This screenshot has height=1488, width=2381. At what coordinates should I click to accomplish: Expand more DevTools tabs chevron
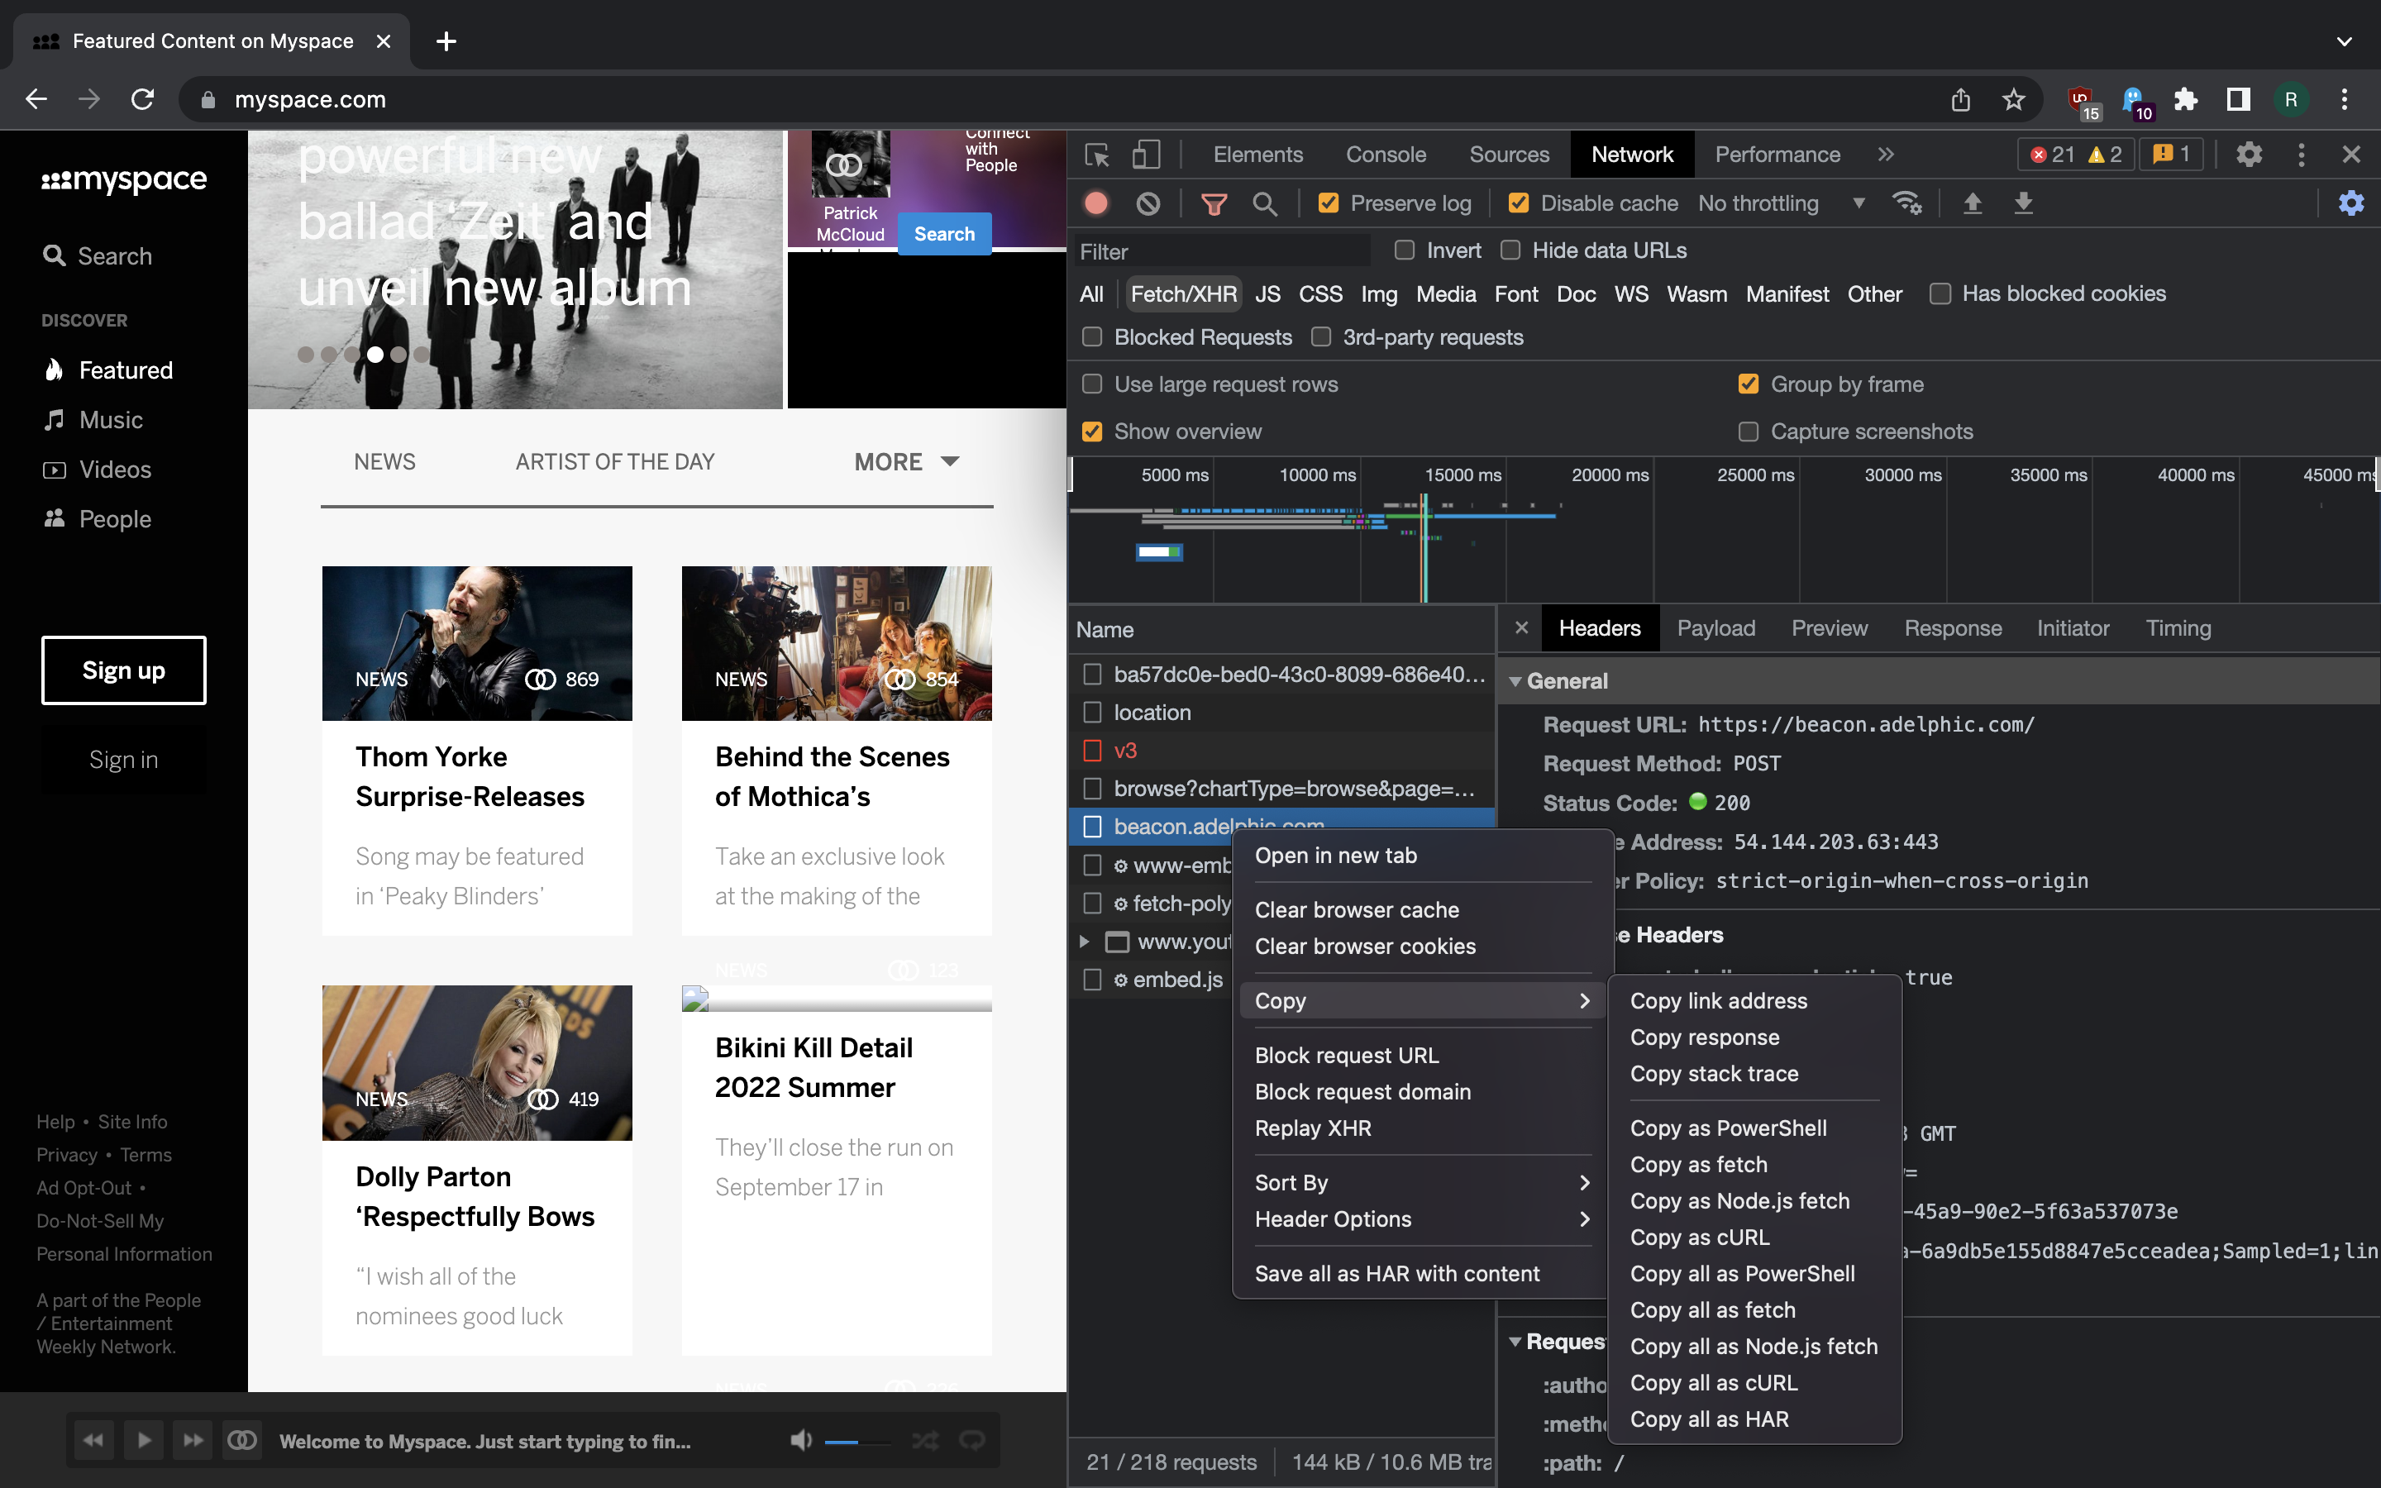coord(1885,155)
